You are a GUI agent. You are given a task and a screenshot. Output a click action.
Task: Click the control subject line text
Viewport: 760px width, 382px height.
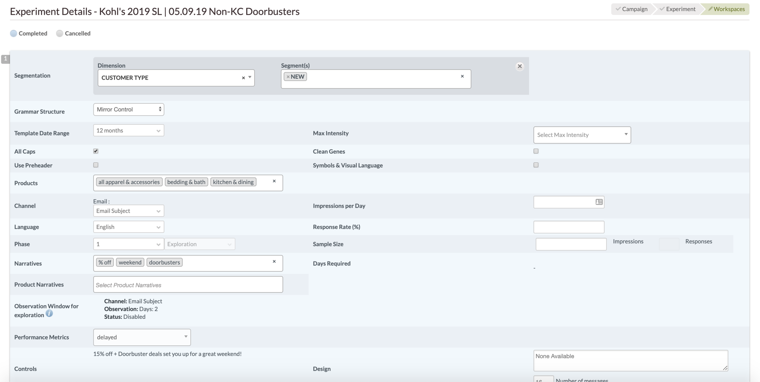point(168,354)
